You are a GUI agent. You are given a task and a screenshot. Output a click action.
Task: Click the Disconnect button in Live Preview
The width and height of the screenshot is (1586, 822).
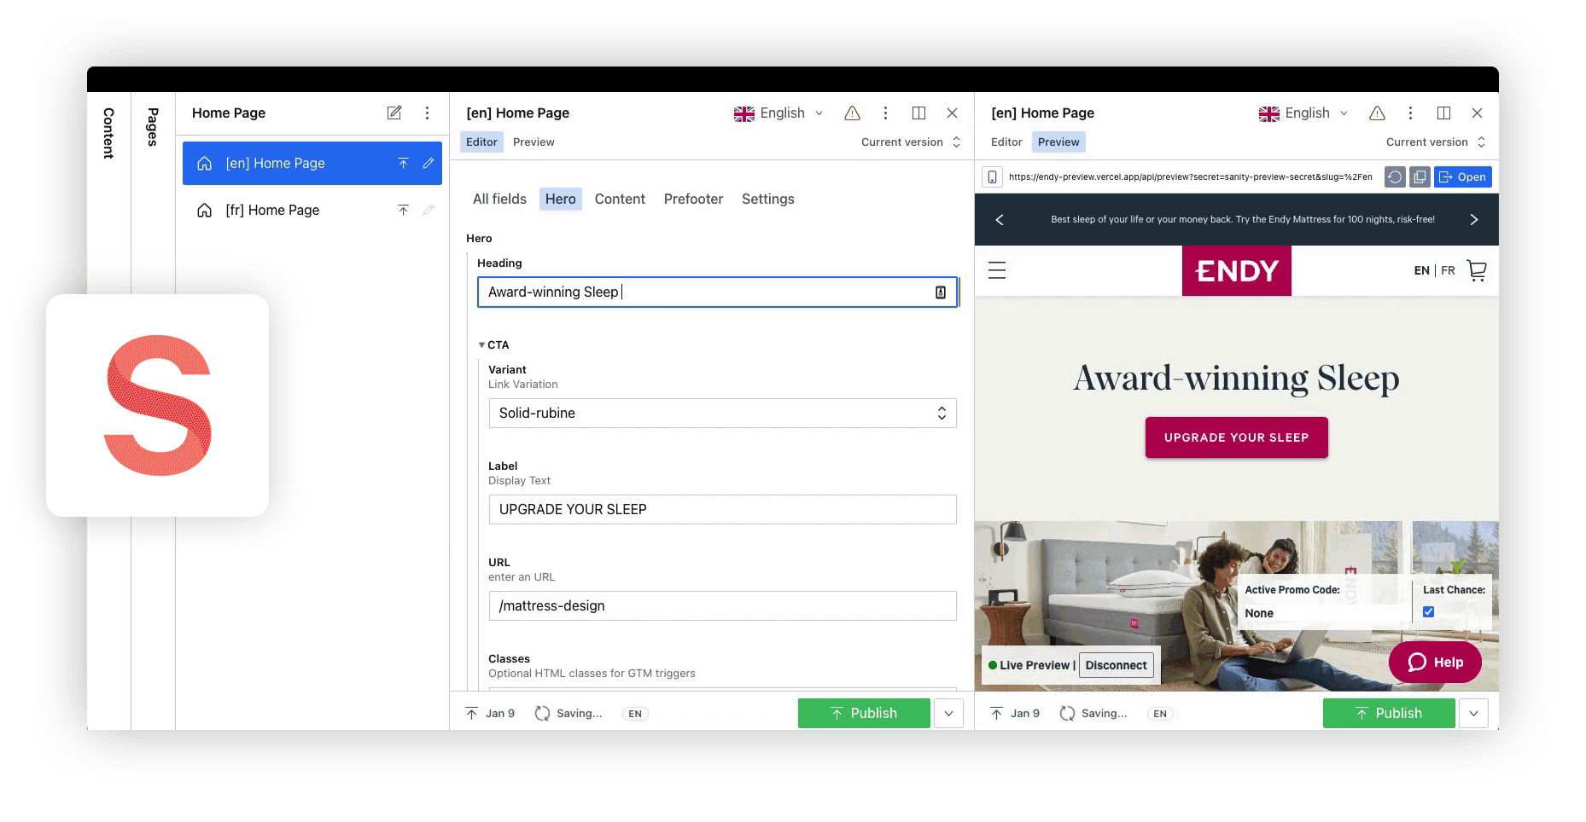1116,664
